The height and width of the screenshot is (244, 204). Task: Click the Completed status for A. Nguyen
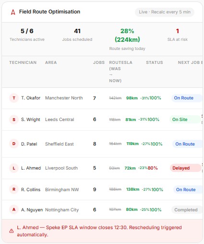click(x=187, y=210)
